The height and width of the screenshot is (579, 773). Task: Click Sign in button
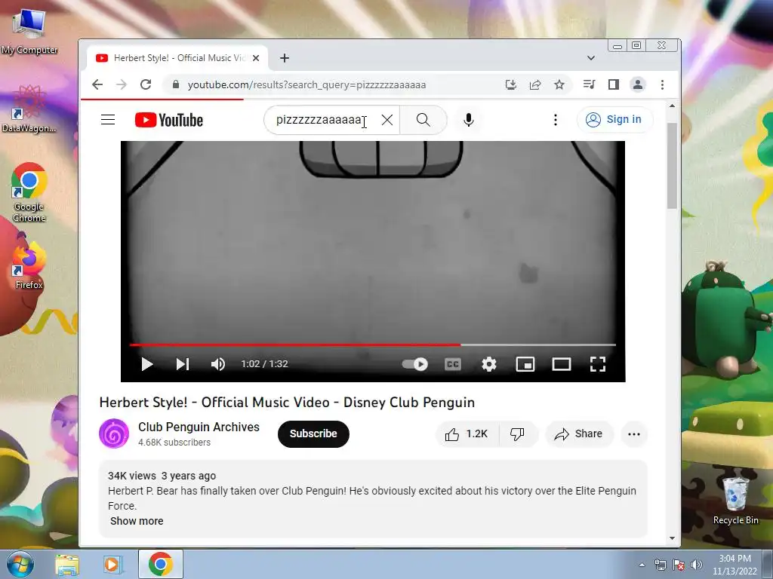pyautogui.click(x=614, y=120)
